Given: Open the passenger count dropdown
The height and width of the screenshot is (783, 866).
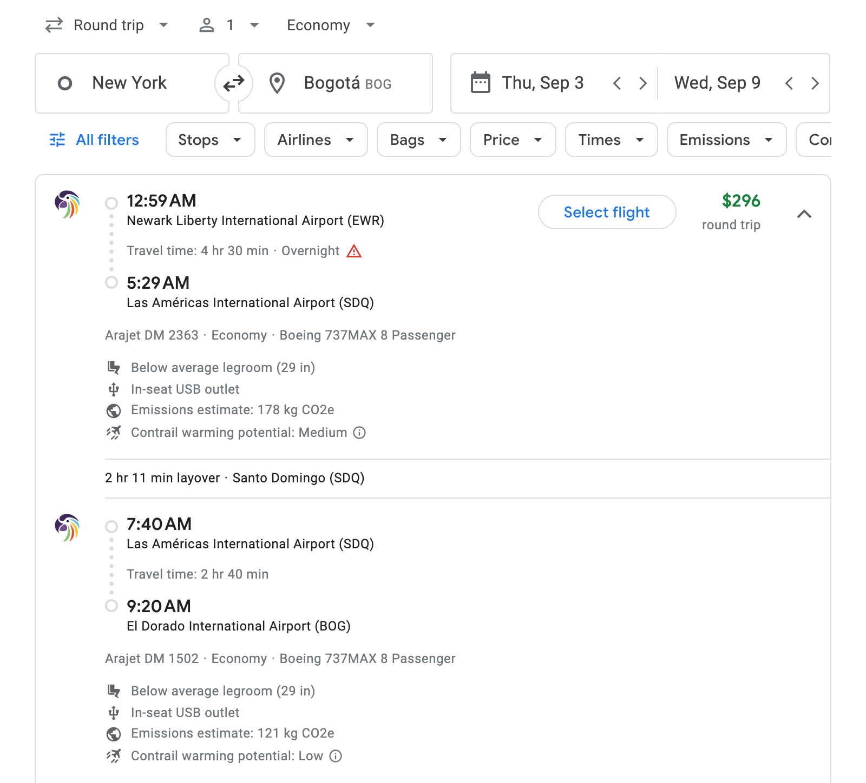Looking at the screenshot, I should click(229, 25).
